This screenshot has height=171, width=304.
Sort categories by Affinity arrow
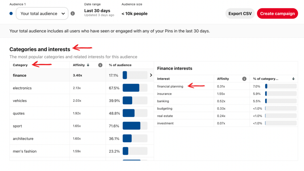88,65
